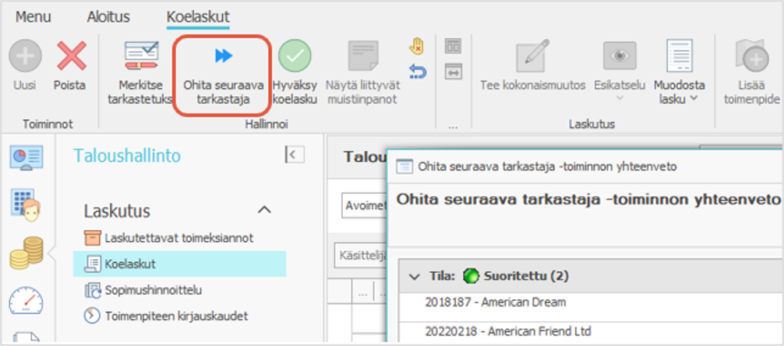784x346 pixels.
Task: Collapse the Laskutus section chevron
Action: click(264, 211)
